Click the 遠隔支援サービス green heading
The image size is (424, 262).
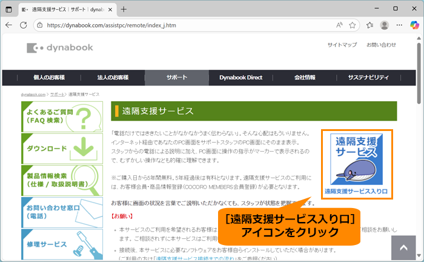click(x=254, y=111)
